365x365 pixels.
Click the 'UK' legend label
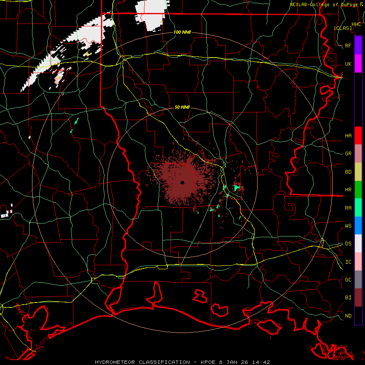click(348, 64)
